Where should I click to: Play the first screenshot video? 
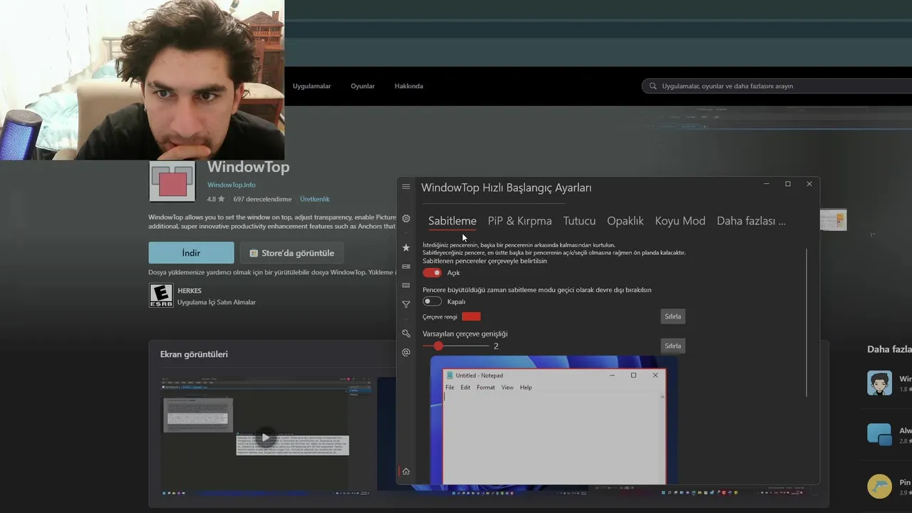pyautogui.click(x=265, y=437)
